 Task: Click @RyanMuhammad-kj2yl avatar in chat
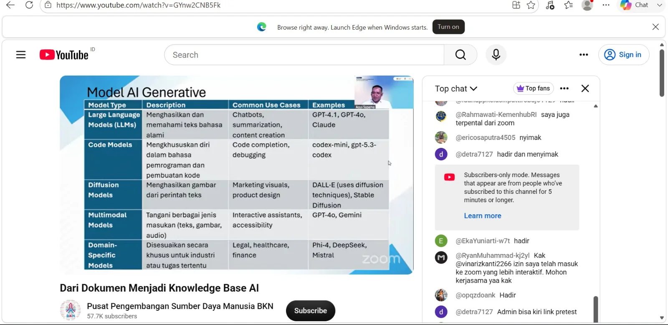point(441,257)
